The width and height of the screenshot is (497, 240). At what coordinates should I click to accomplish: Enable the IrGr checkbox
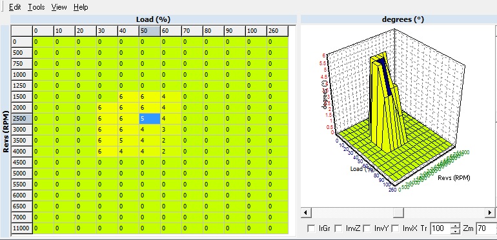[x=312, y=228]
